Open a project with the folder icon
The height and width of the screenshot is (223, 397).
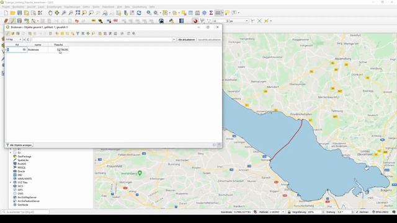click(12, 13)
